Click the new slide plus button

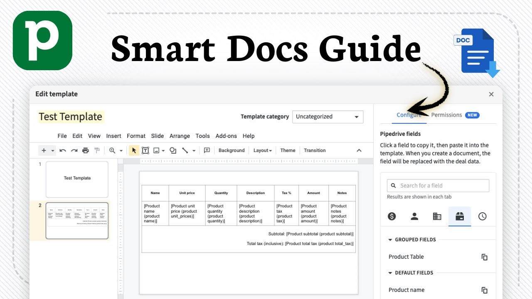[x=44, y=150]
